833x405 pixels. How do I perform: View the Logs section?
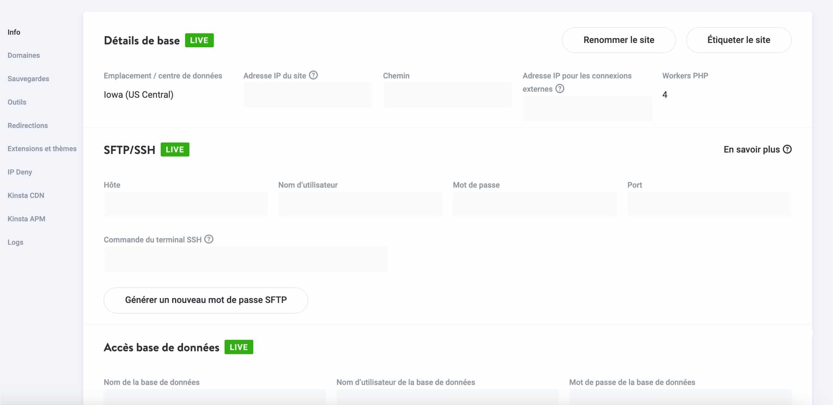point(15,242)
